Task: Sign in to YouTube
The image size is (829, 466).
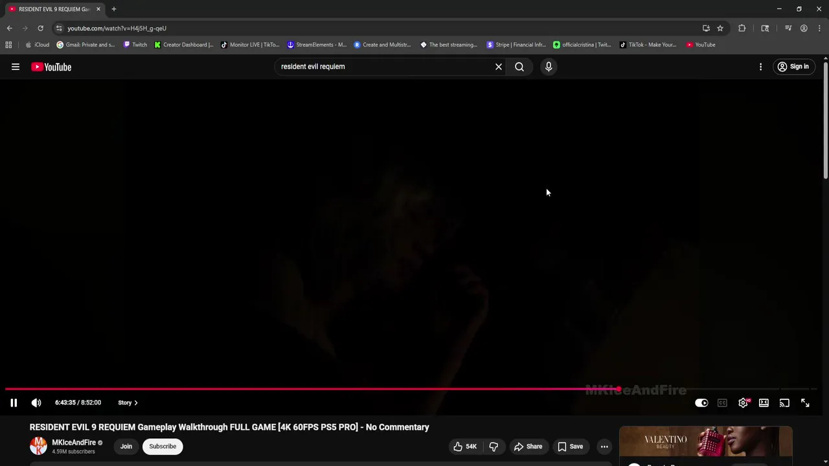Action: [x=793, y=67]
